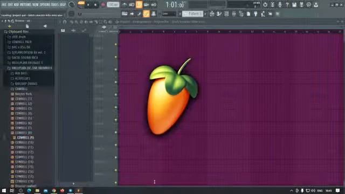Image resolution: width=345 pixels, height=194 pixels.
Task: Select the COWBELL (12) sample
Action: point(22,152)
